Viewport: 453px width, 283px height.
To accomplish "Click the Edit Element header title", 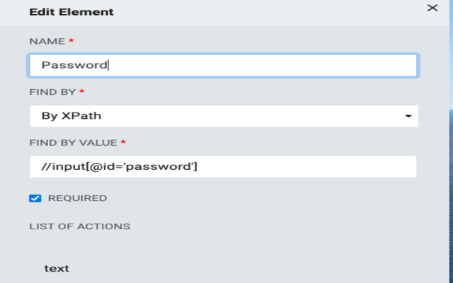I will [71, 12].
